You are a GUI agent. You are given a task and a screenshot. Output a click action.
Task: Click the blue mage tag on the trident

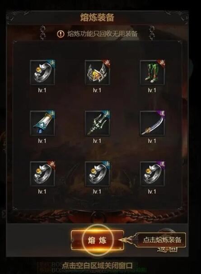(107, 114)
